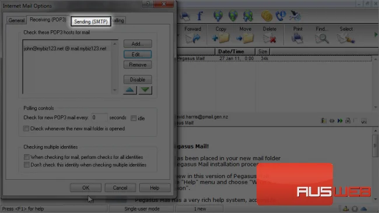
Task: Click the Edit... button
Action: point(138,54)
